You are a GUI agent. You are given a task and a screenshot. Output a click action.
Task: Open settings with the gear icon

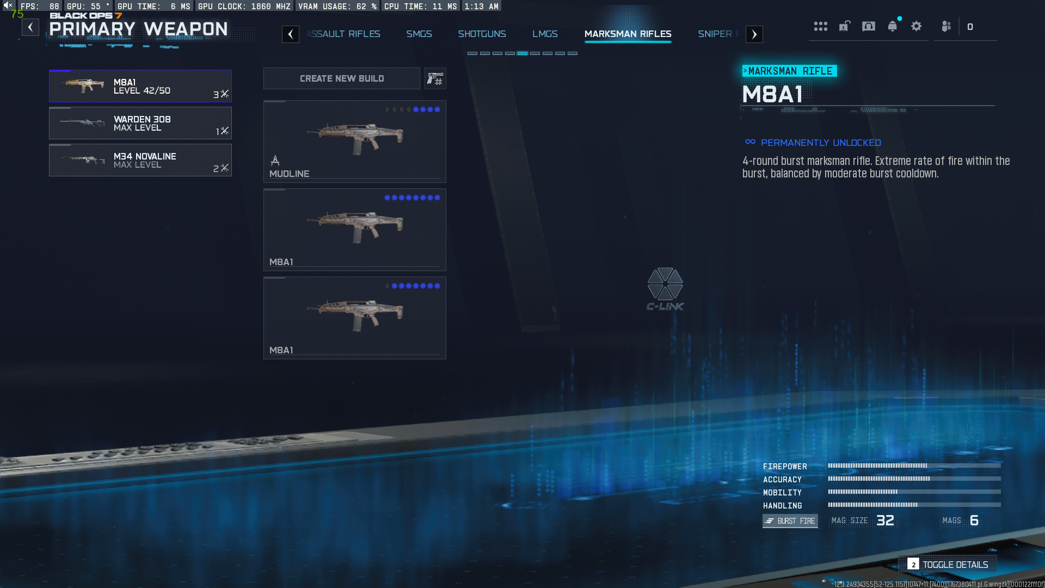tap(917, 26)
